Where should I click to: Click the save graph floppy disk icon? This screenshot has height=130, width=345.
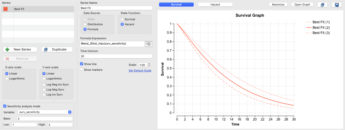pyautogui.click(x=336, y=5)
